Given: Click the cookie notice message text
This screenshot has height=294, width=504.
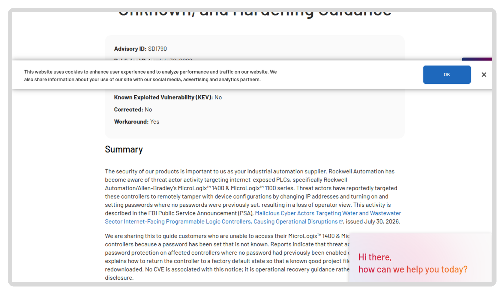Looking at the screenshot, I should (x=150, y=76).
